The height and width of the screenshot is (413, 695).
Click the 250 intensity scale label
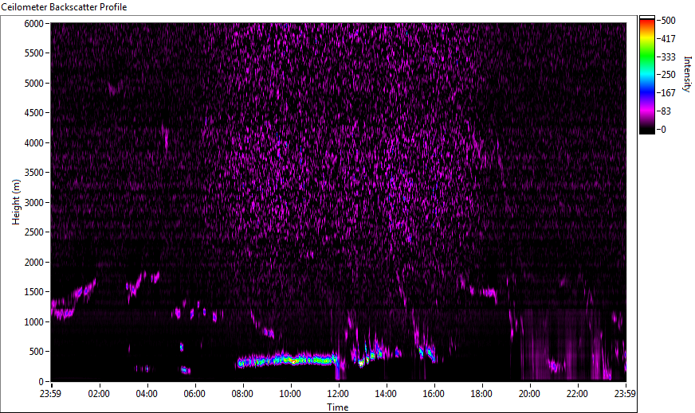[668, 75]
